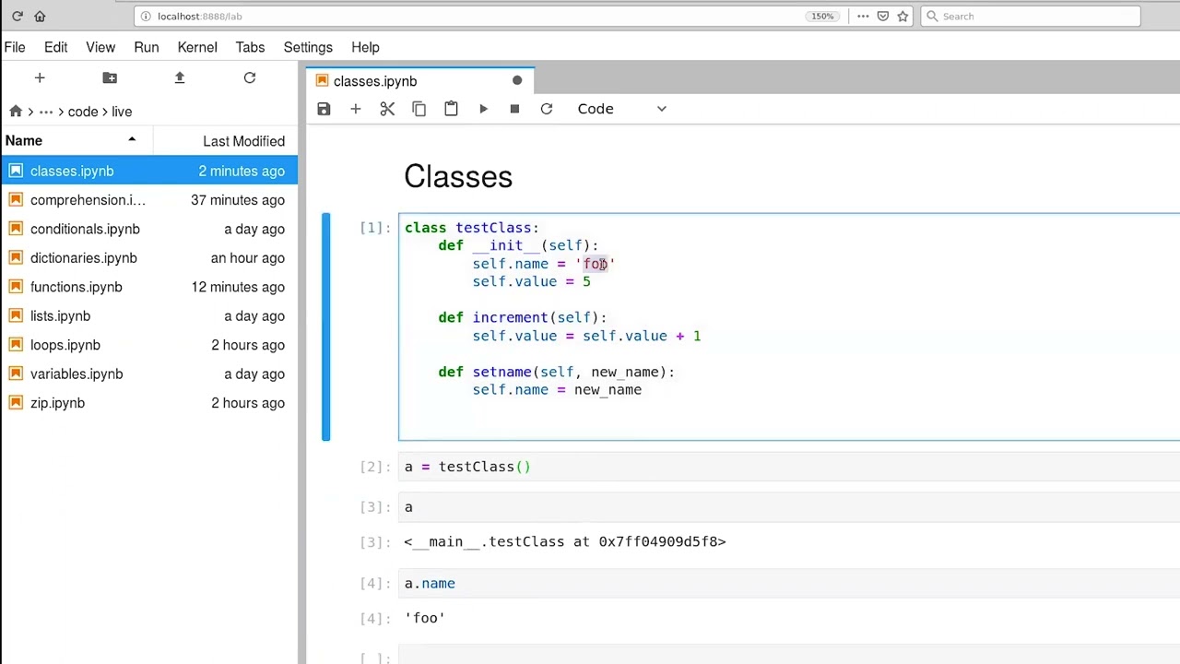Create a new launcher with plus icon
1180x664 pixels.
pos(40,78)
